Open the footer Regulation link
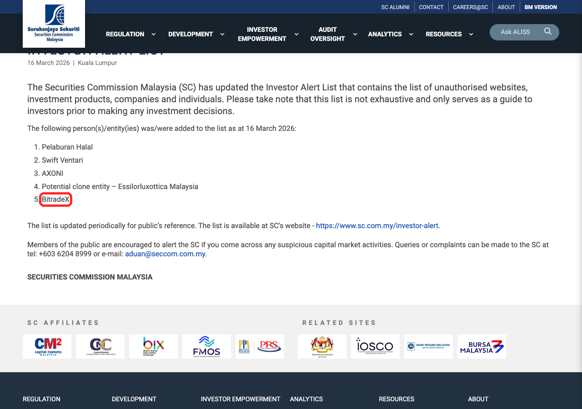Image resolution: width=582 pixels, height=409 pixels. pos(41,399)
